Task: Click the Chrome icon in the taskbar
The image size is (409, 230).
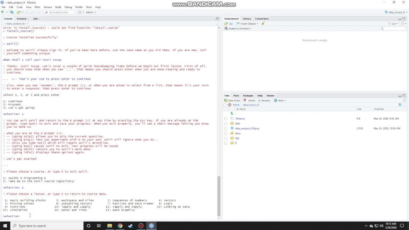Action: pyautogui.click(x=120, y=226)
